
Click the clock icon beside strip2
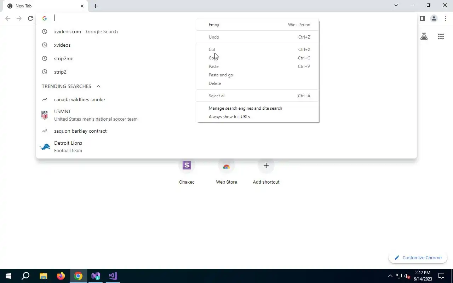pos(45,72)
